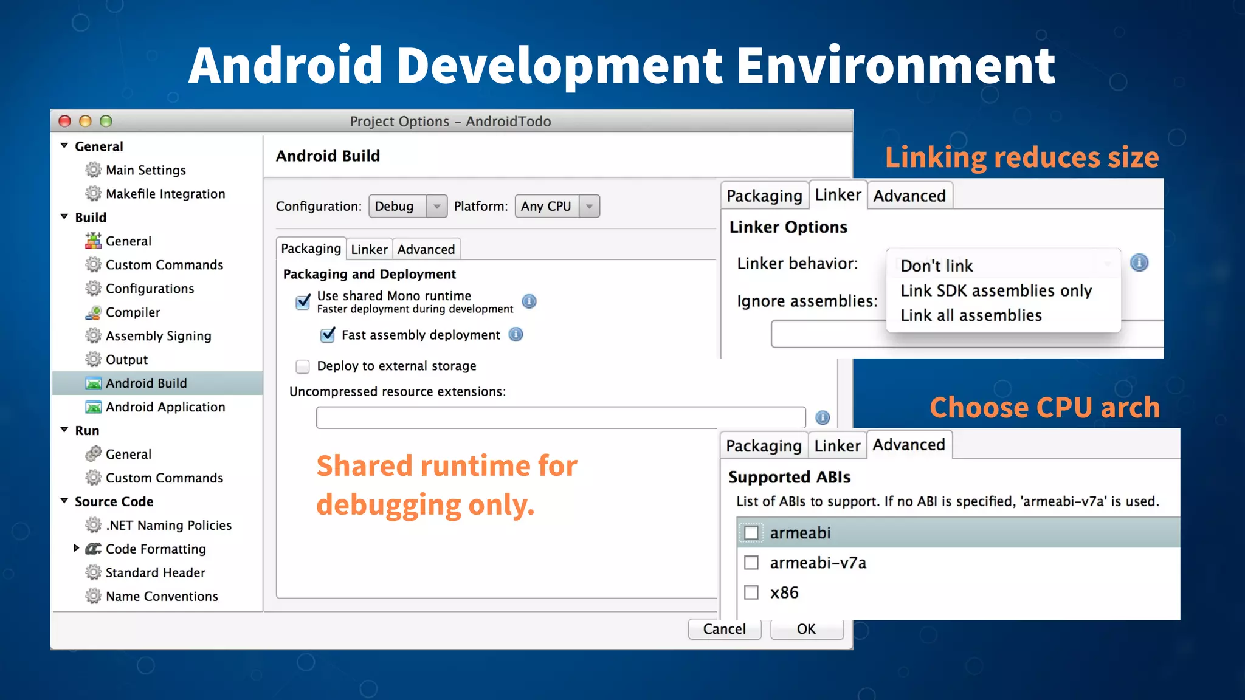1245x700 pixels.
Task: Click the Assembly Signing gear icon
Action: click(93, 335)
